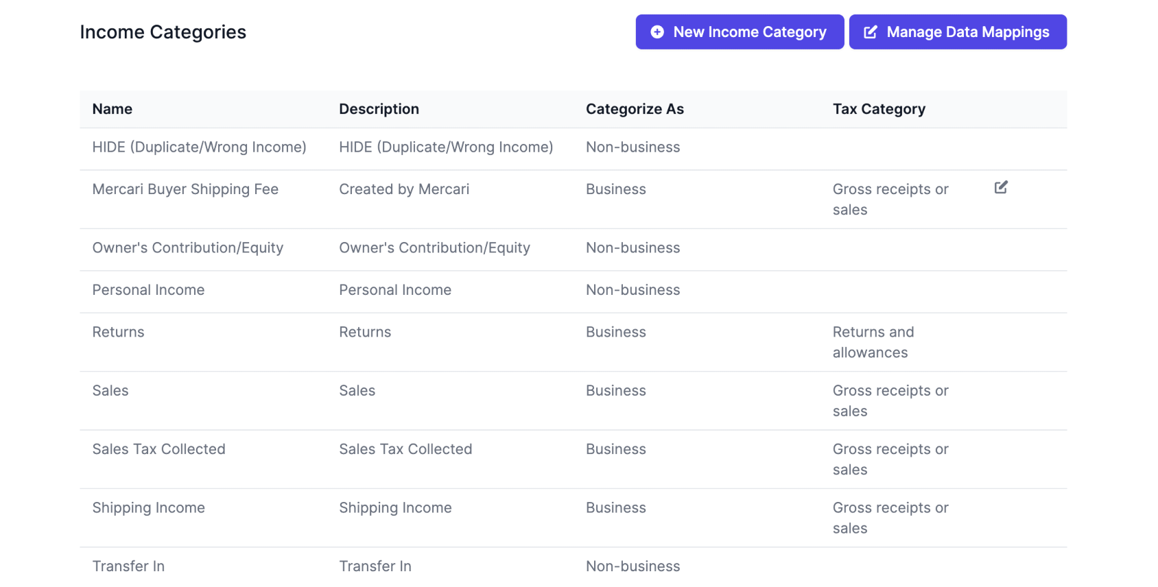The height and width of the screenshot is (587, 1158).
Task: Select the Mercari Buyer Shipping Fee name
Action: point(185,189)
